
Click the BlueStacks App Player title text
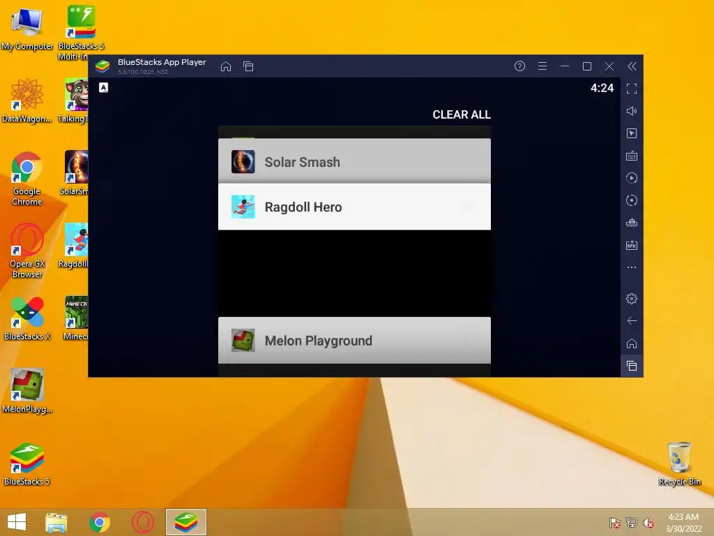(162, 62)
